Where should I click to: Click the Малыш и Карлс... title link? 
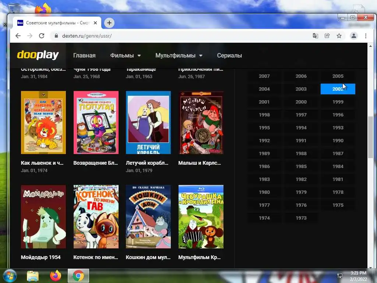[x=200, y=163]
